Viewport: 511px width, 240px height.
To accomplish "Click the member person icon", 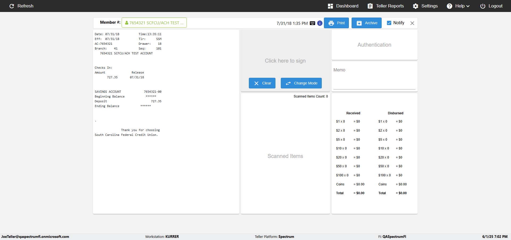I will click(x=127, y=23).
